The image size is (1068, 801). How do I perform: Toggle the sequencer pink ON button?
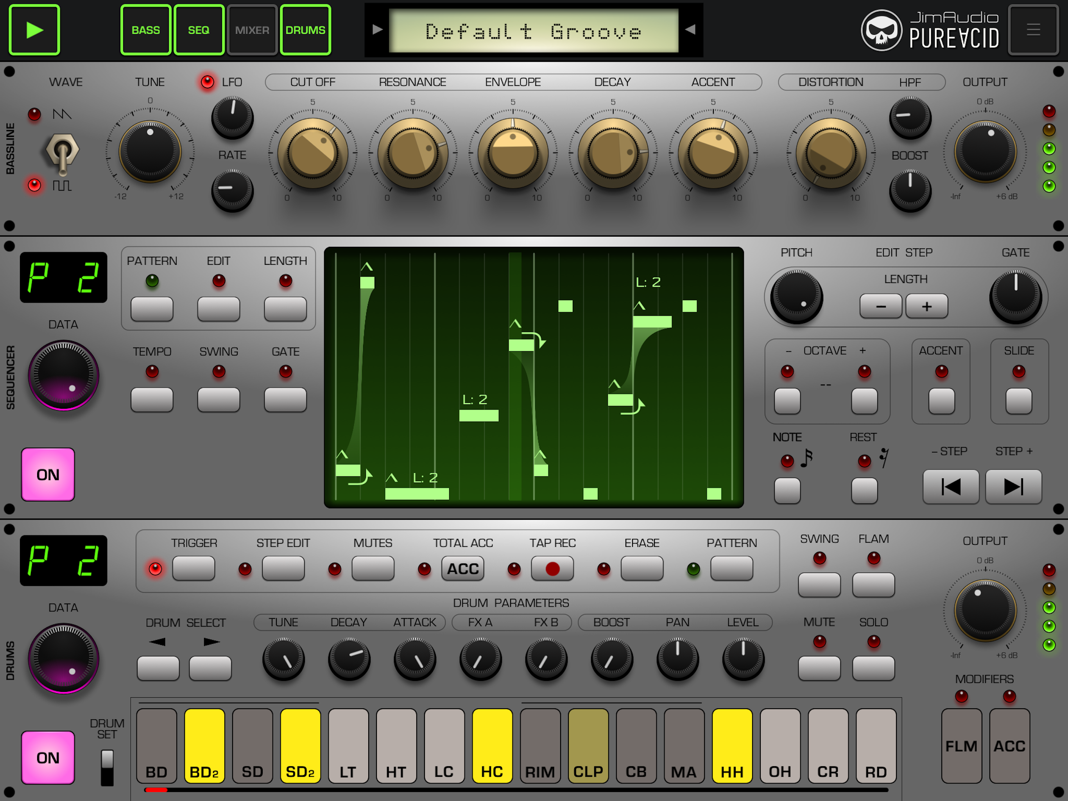click(48, 474)
